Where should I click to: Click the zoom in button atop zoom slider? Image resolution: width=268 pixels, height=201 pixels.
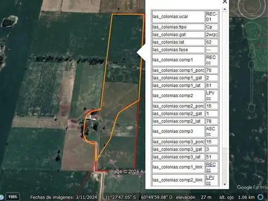pos(252,64)
